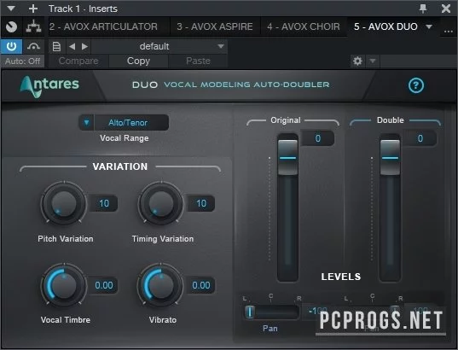Click the Timing Variation knob

tap(161, 203)
